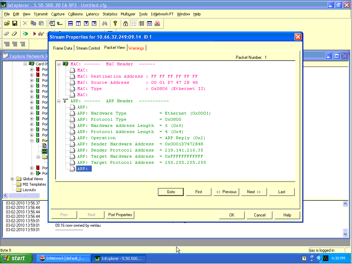Screen dimensions: 352x264
Task: Click the list view toolbar icon
Action: 134,23
